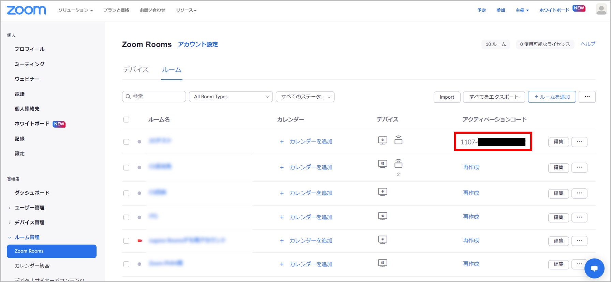Click display device icon in first room row

point(383,140)
